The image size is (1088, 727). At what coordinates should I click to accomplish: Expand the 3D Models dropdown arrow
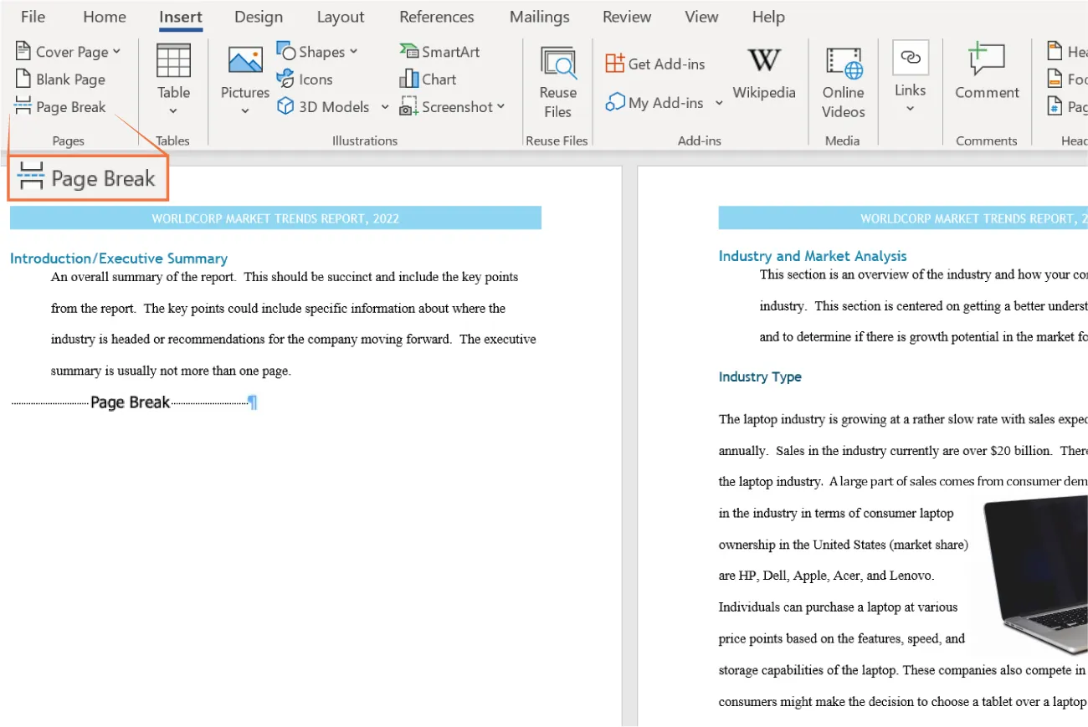click(385, 107)
